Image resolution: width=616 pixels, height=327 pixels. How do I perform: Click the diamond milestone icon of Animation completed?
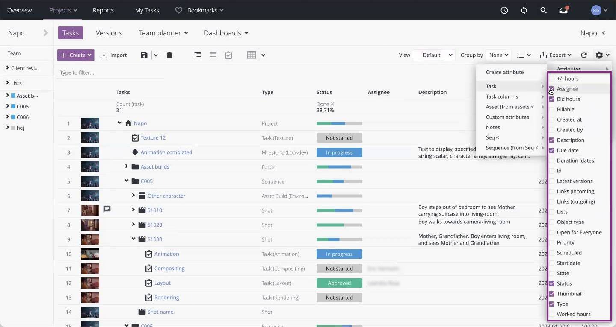tap(135, 152)
